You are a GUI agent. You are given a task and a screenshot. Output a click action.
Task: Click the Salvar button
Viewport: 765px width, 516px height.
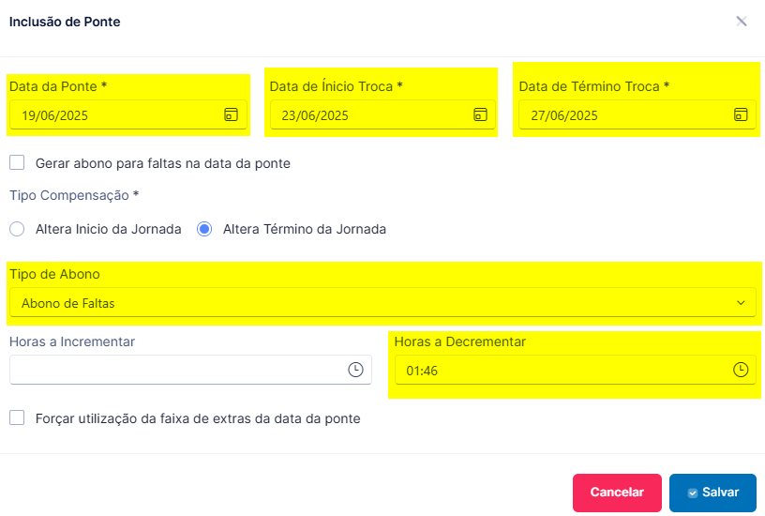click(712, 493)
